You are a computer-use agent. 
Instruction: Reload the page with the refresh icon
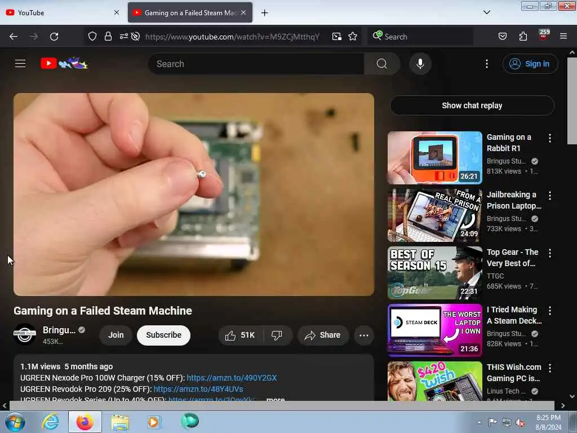point(54,37)
